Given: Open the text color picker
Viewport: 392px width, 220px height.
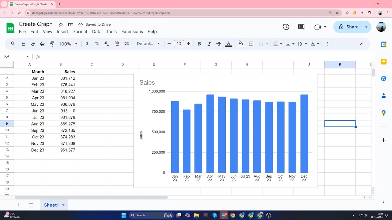Looking at the screenshot, I should (x=228, y=44).
